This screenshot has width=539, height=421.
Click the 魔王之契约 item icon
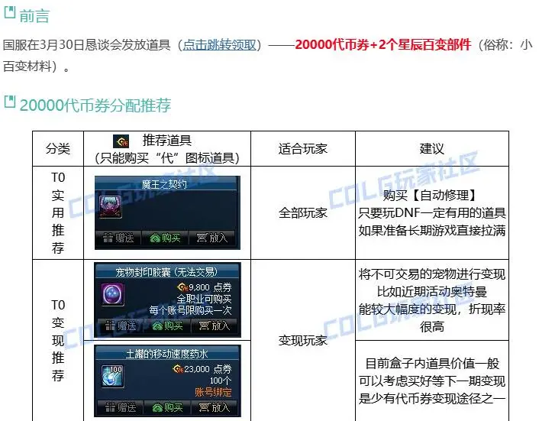click(x=111, y=206)
